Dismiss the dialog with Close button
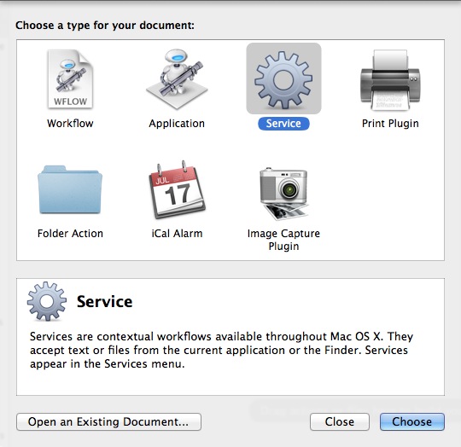Viewport: 461px width, 447px height. click(340, 421)
